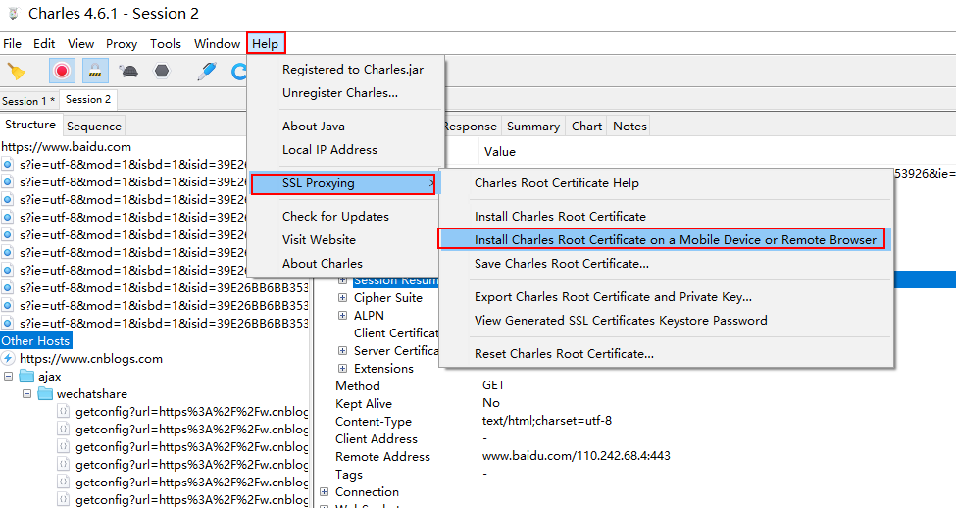Toggle breakpoints with the hexagon icon
956x508 pixels.
(162, 72)
